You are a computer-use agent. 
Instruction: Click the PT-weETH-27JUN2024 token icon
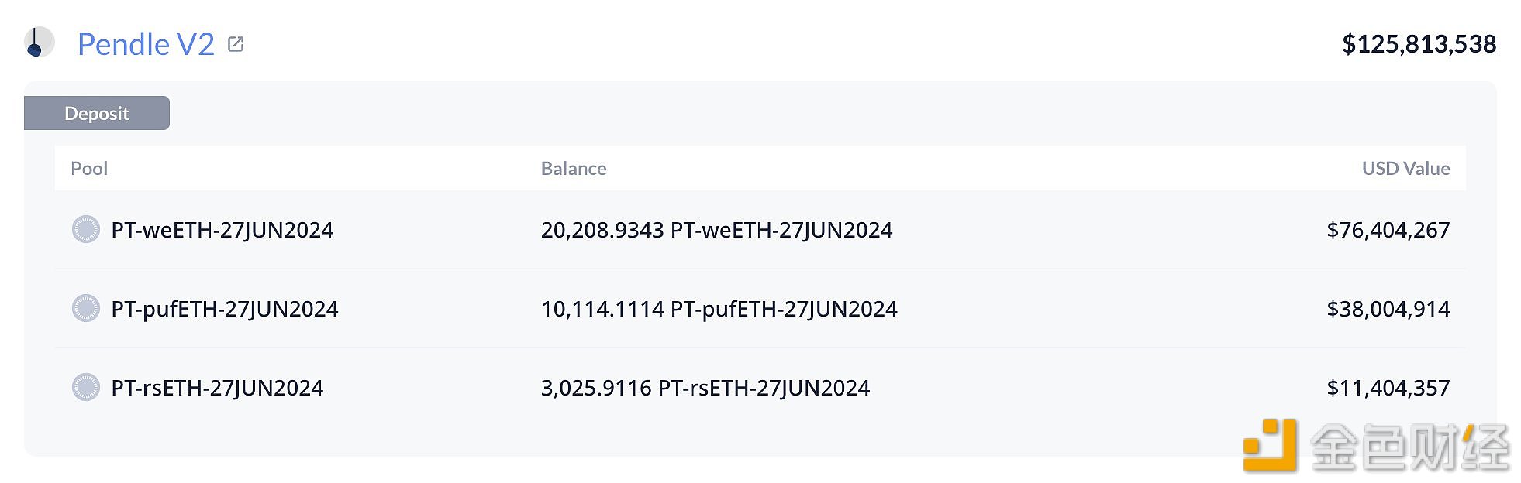[86, 230]
